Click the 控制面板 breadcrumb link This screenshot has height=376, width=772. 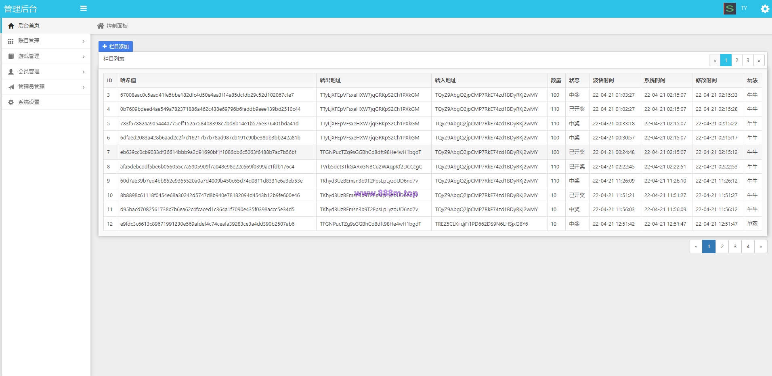click(x=117, y=26)
